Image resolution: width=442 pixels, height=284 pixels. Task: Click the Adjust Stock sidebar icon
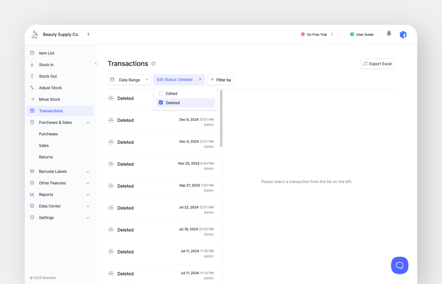[32, 88]
